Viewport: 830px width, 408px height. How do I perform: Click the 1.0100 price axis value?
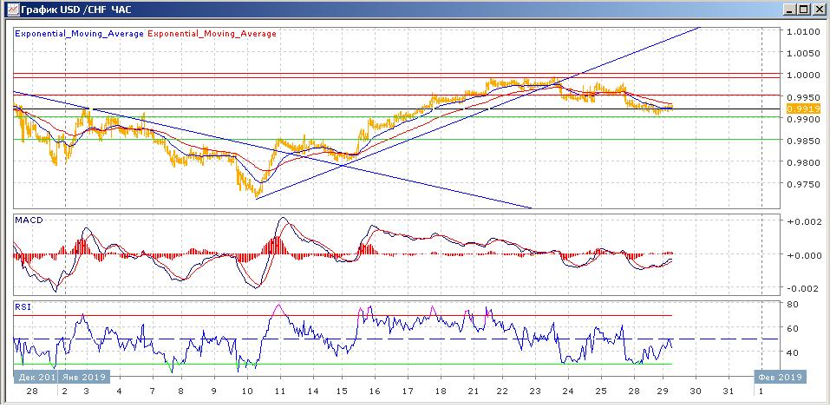[803, 32]
